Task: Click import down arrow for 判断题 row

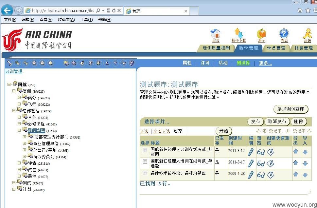Action: tap(305, 152)
